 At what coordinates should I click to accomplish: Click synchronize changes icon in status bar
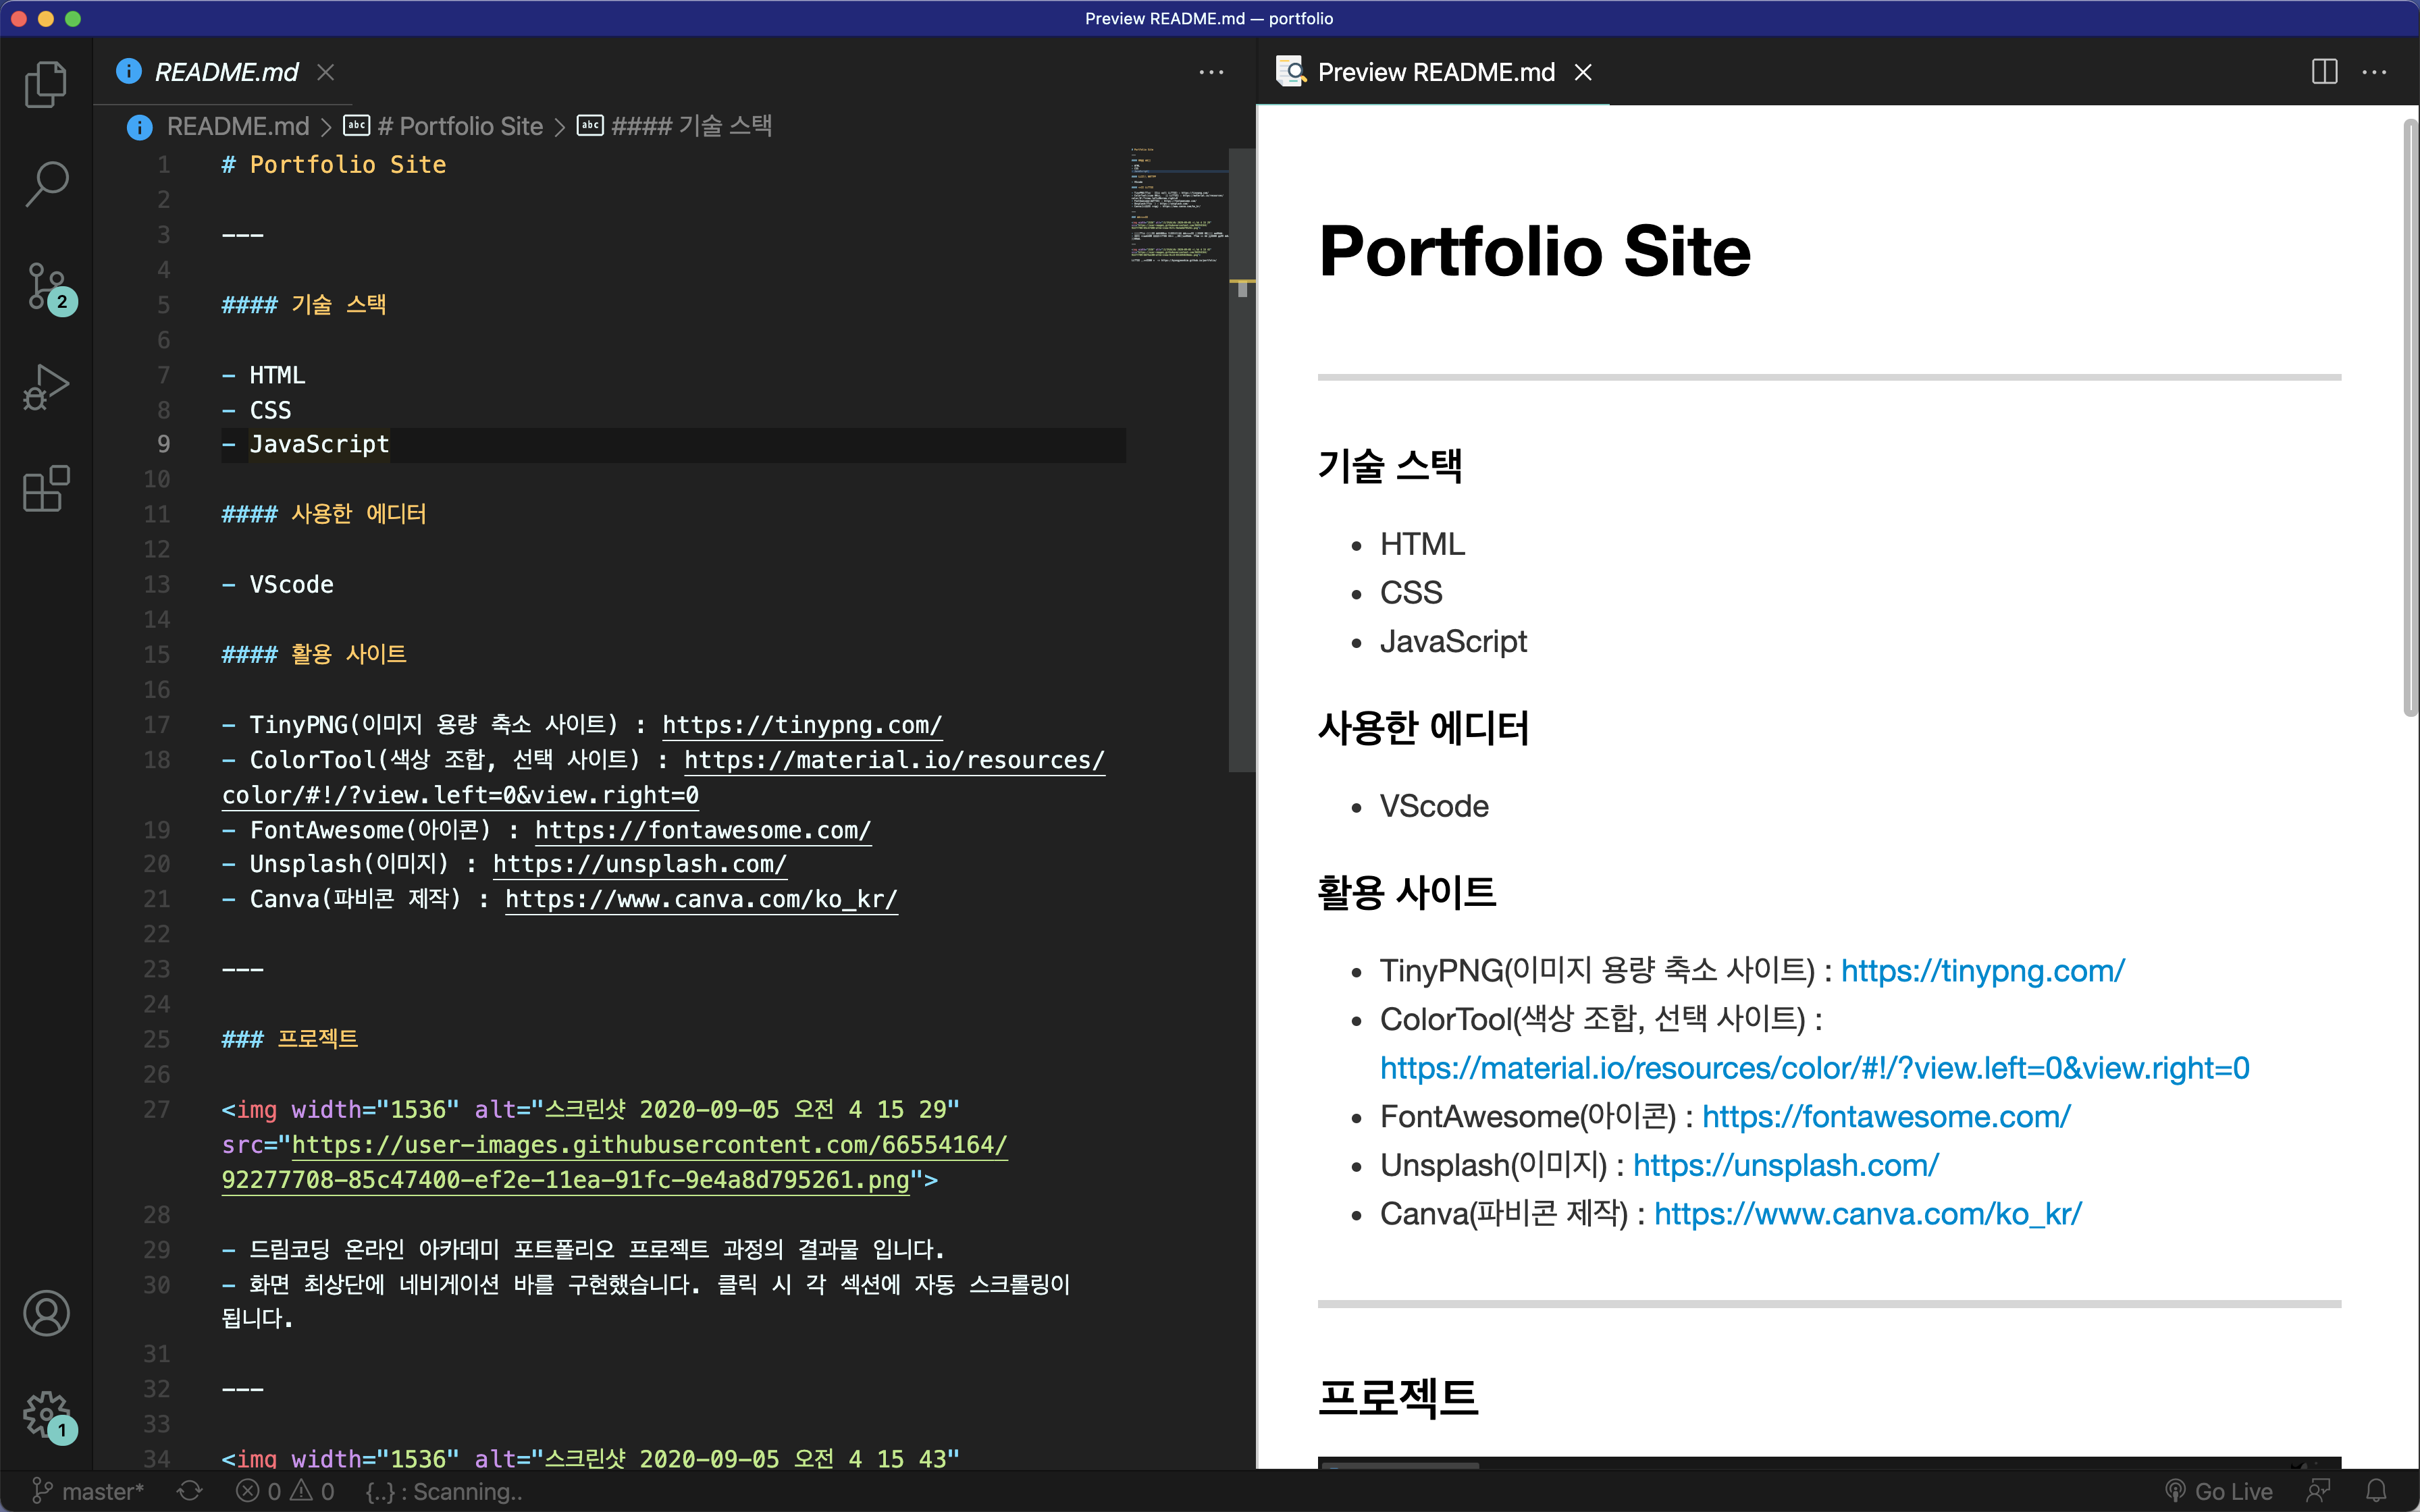[189, 1491]
